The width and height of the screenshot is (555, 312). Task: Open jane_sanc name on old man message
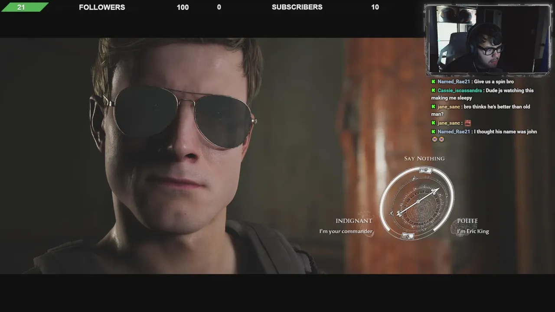click(x=449, y=107)
